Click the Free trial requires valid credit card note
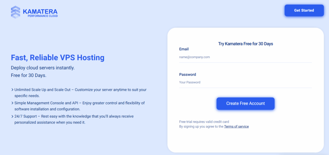This screenshot has width=329, height=155. [x=204, y=122]
